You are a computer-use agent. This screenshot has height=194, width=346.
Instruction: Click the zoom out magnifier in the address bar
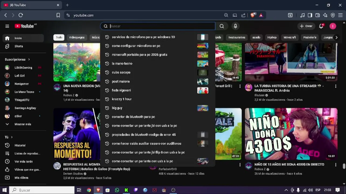tap(226, 15)
